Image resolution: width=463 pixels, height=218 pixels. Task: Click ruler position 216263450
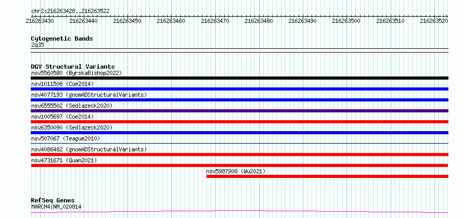pyautogui.click(x=127, y=21)
